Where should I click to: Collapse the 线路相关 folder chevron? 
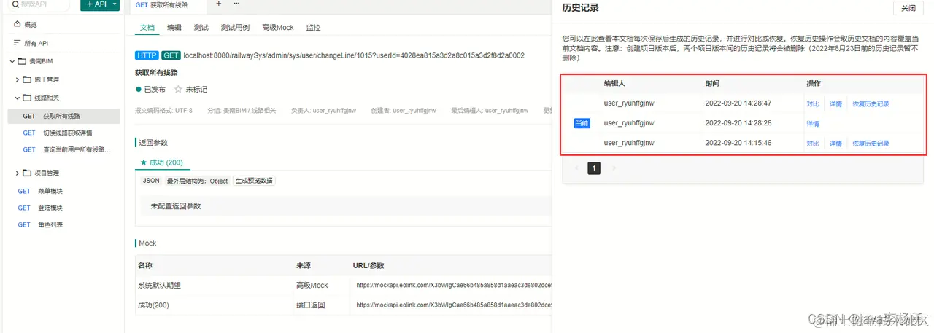18,98
